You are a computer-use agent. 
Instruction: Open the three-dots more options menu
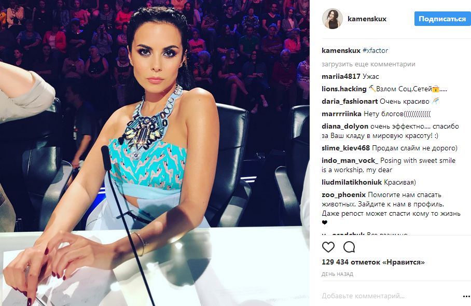[466, 296]
